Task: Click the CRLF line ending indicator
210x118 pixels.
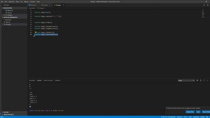Action: point(190,117)
